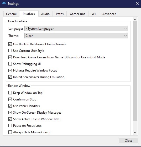Click the Close button
141x147 pixels.
(x=128, y=140)
